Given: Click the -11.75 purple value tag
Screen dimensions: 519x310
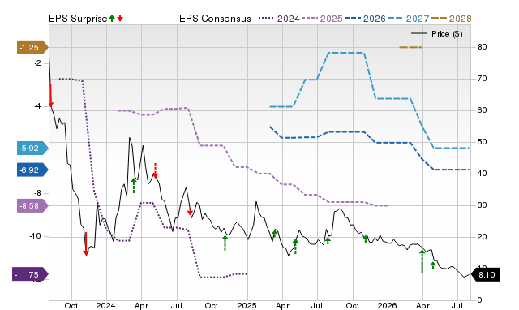Looking at the screenshot, I should click(x=30, y=274).
